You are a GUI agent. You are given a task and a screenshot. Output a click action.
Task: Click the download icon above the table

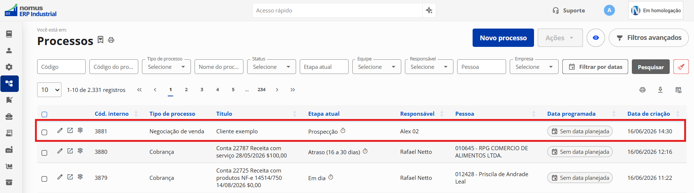(x=660, y=90)
